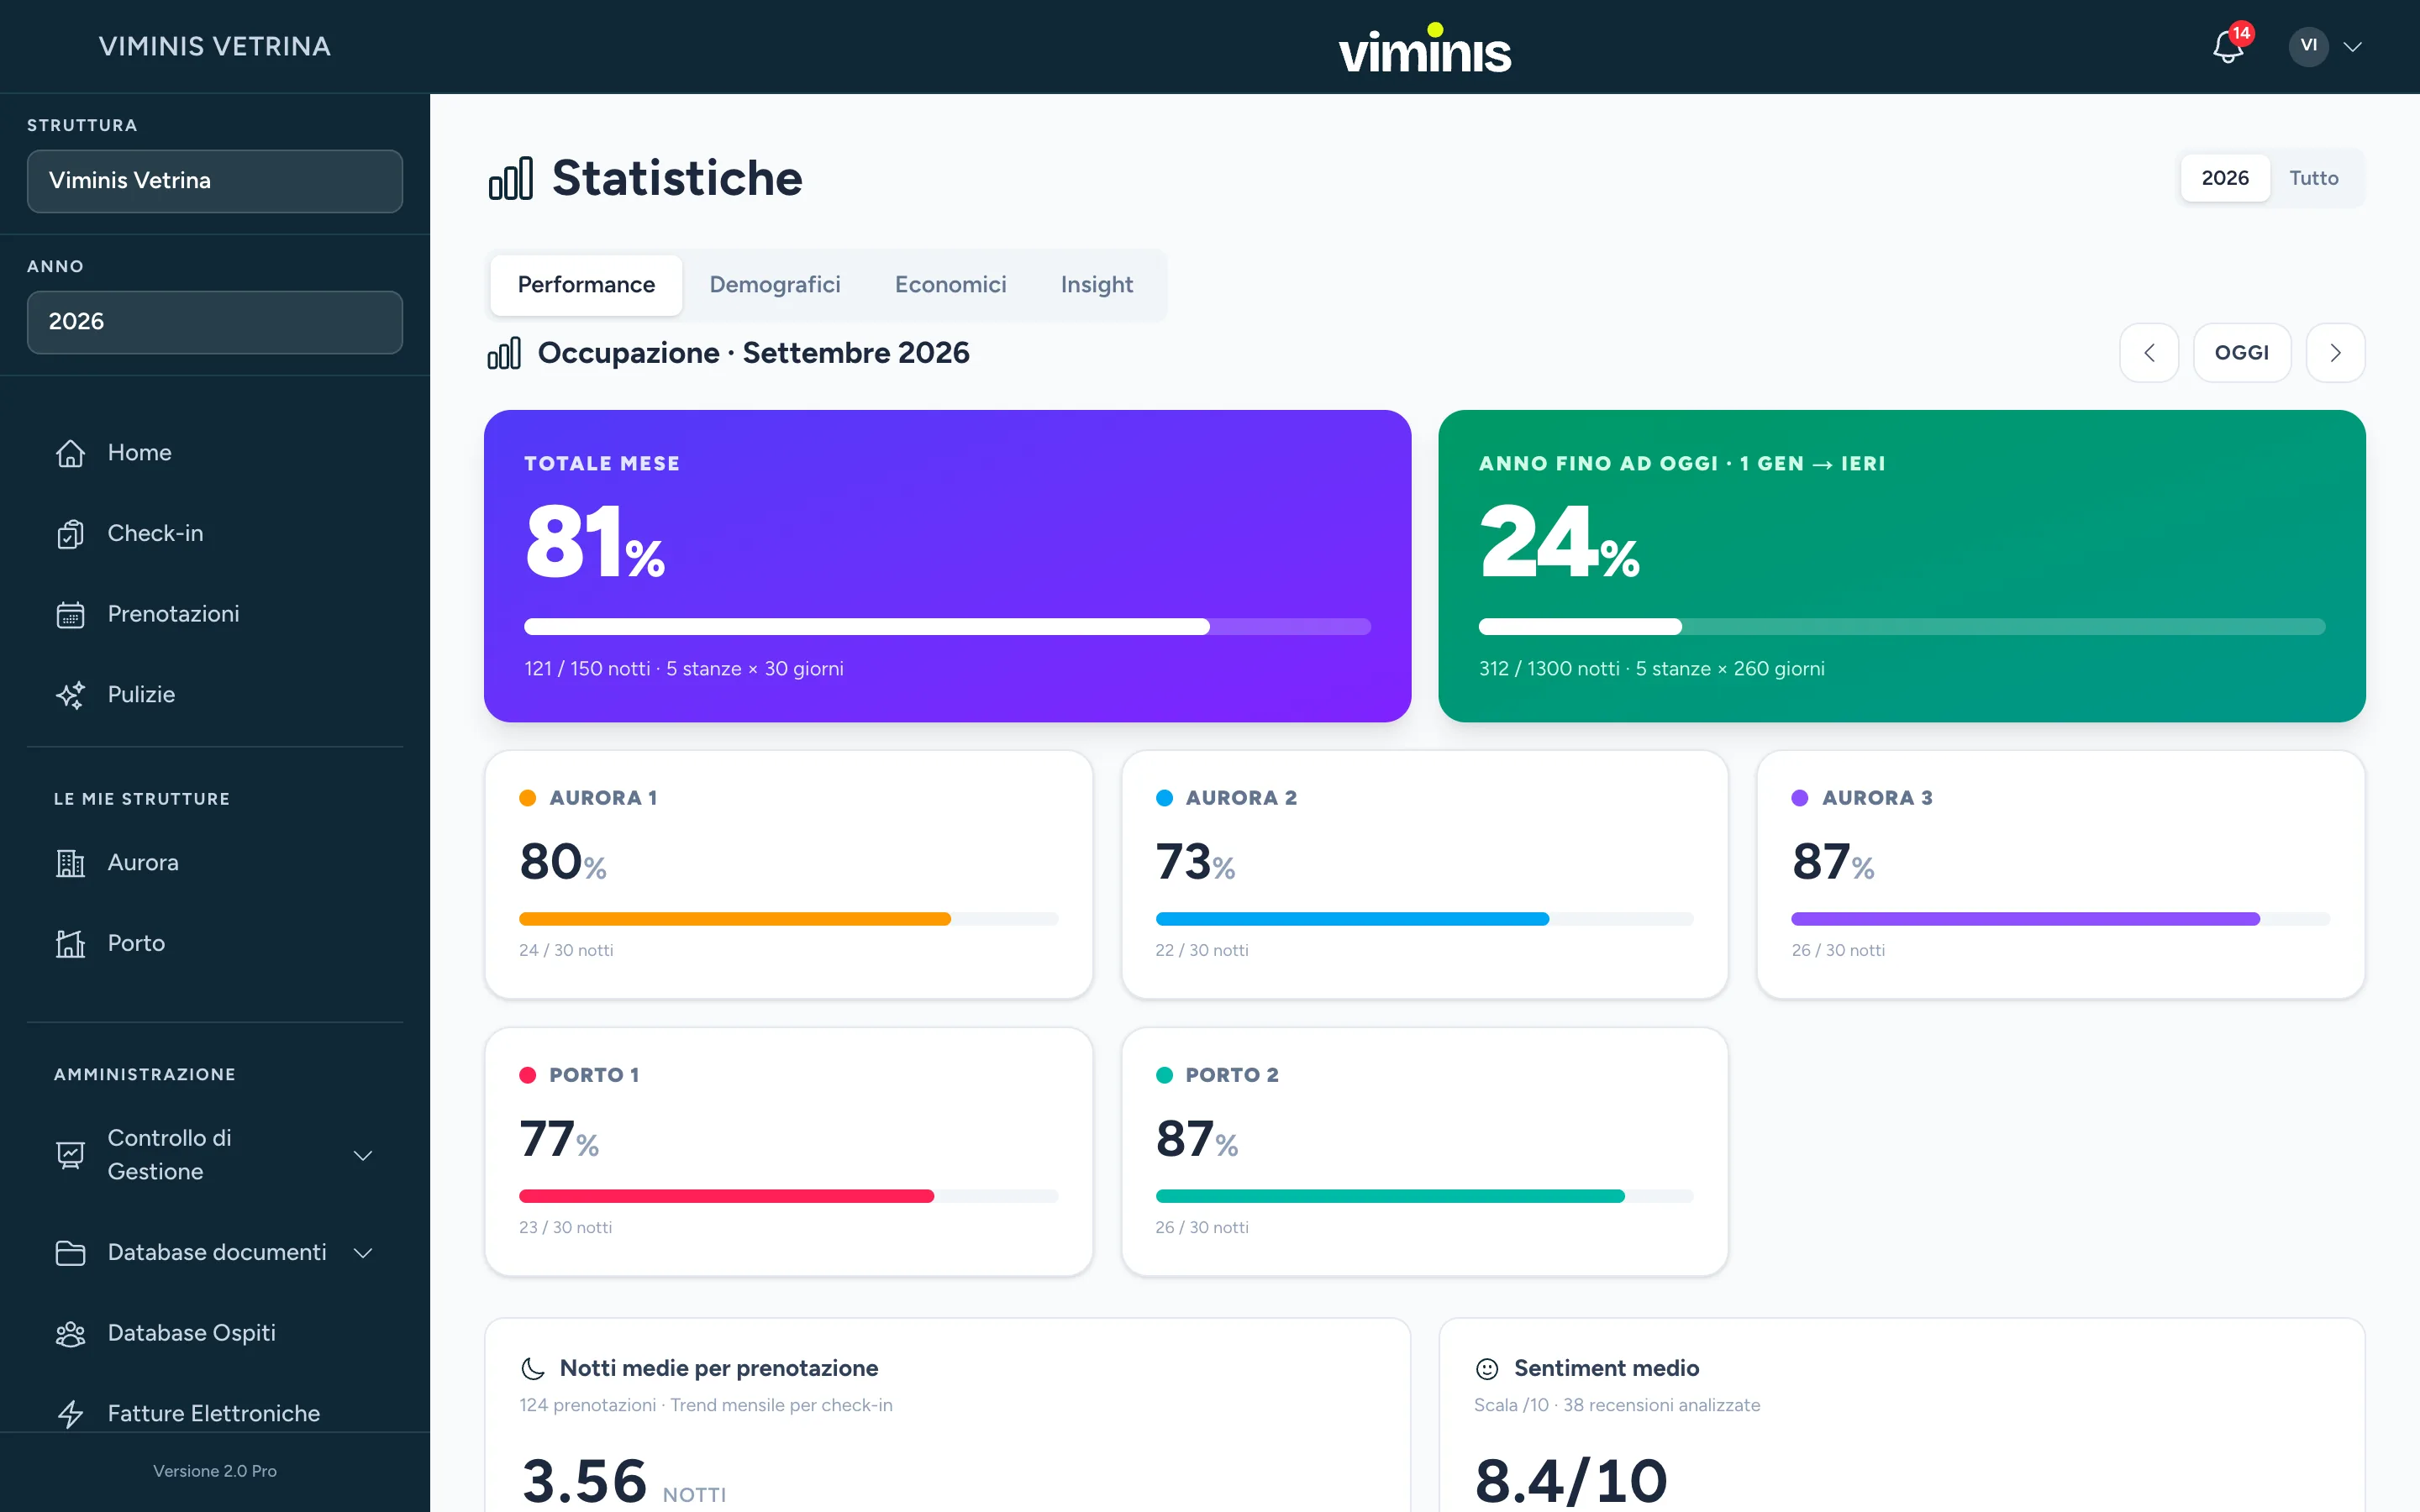Click the Home house icon
This screenshot has height=1512, width=2420.
pos(70,453)
